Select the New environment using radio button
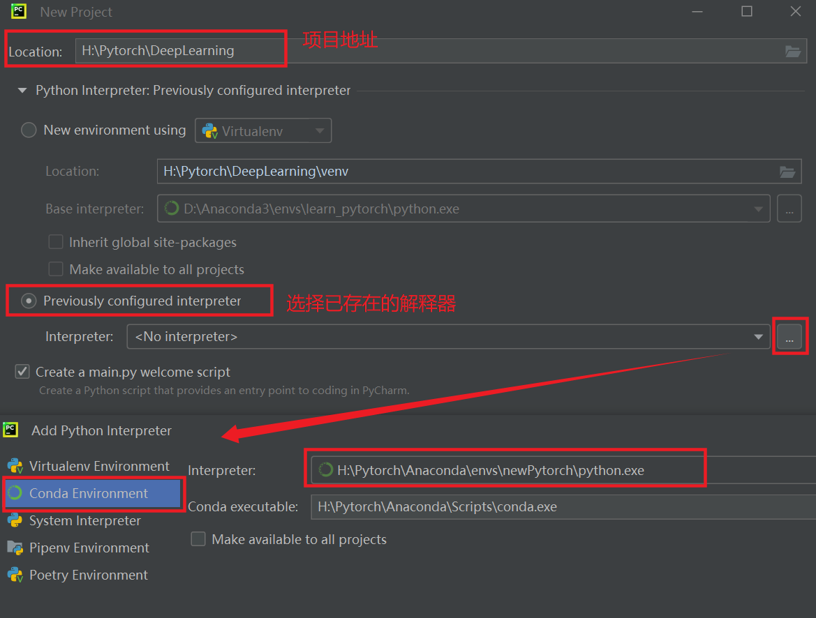This screenshot has height=618, width=816. click(29, 130)
